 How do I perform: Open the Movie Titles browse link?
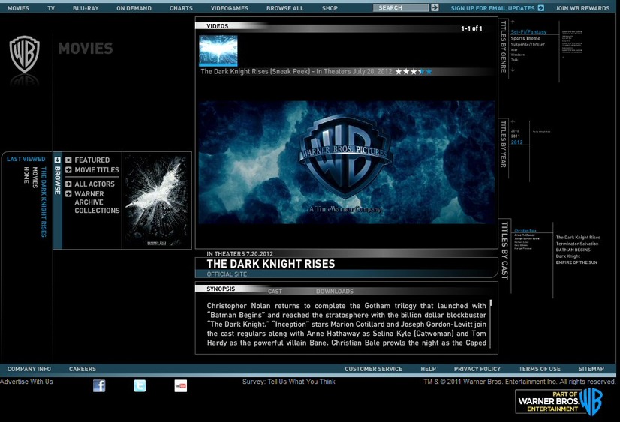tap(97, 169)
